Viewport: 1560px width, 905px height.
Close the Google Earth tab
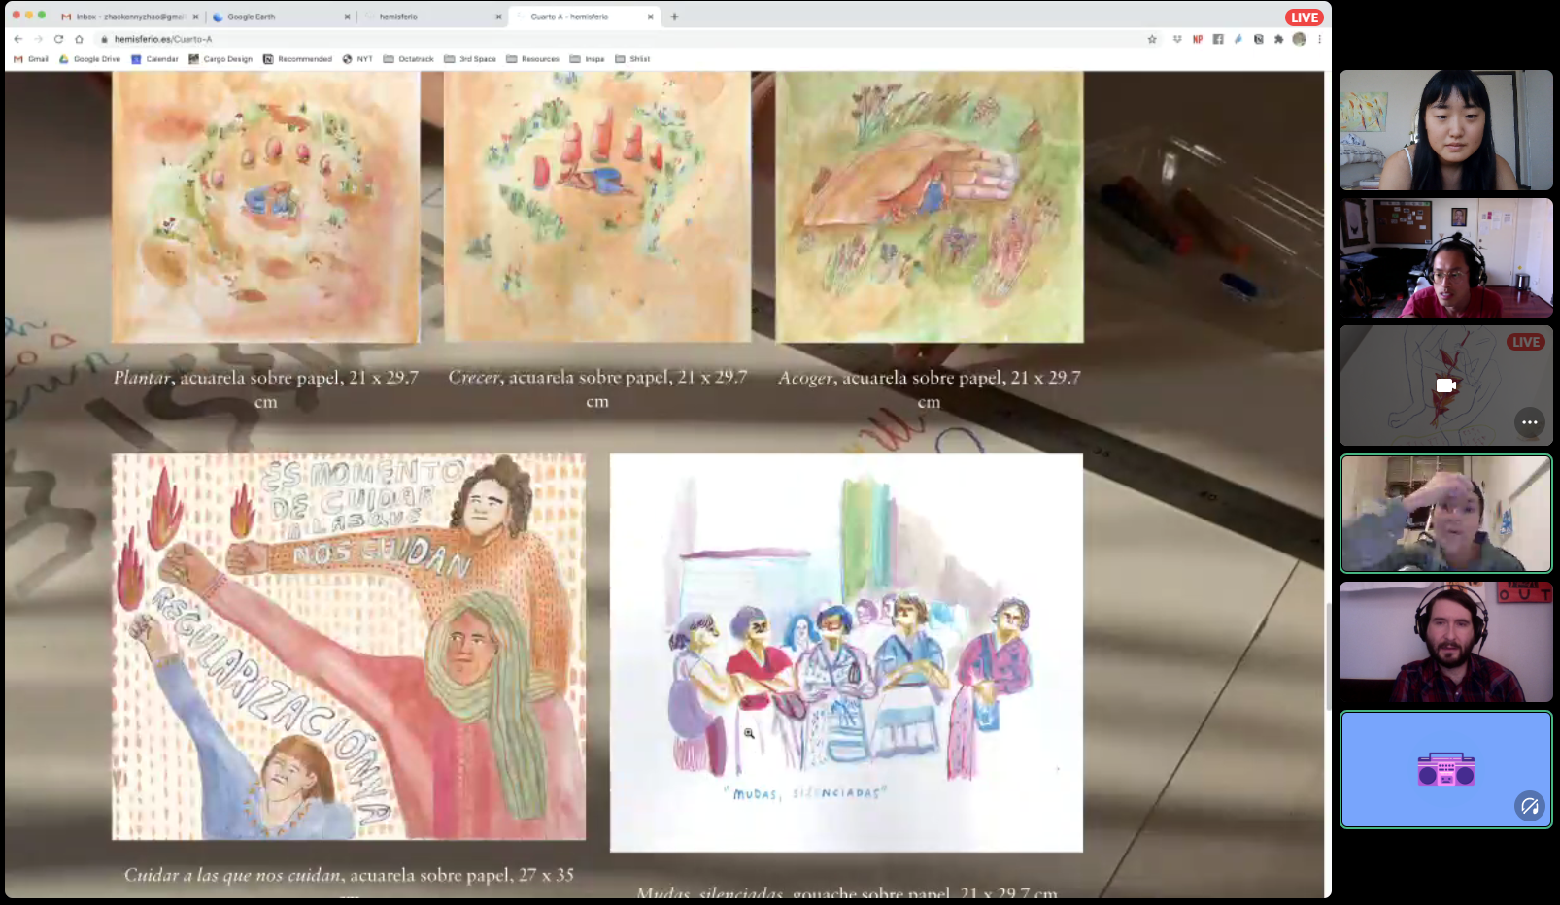(x=347, y=17)
